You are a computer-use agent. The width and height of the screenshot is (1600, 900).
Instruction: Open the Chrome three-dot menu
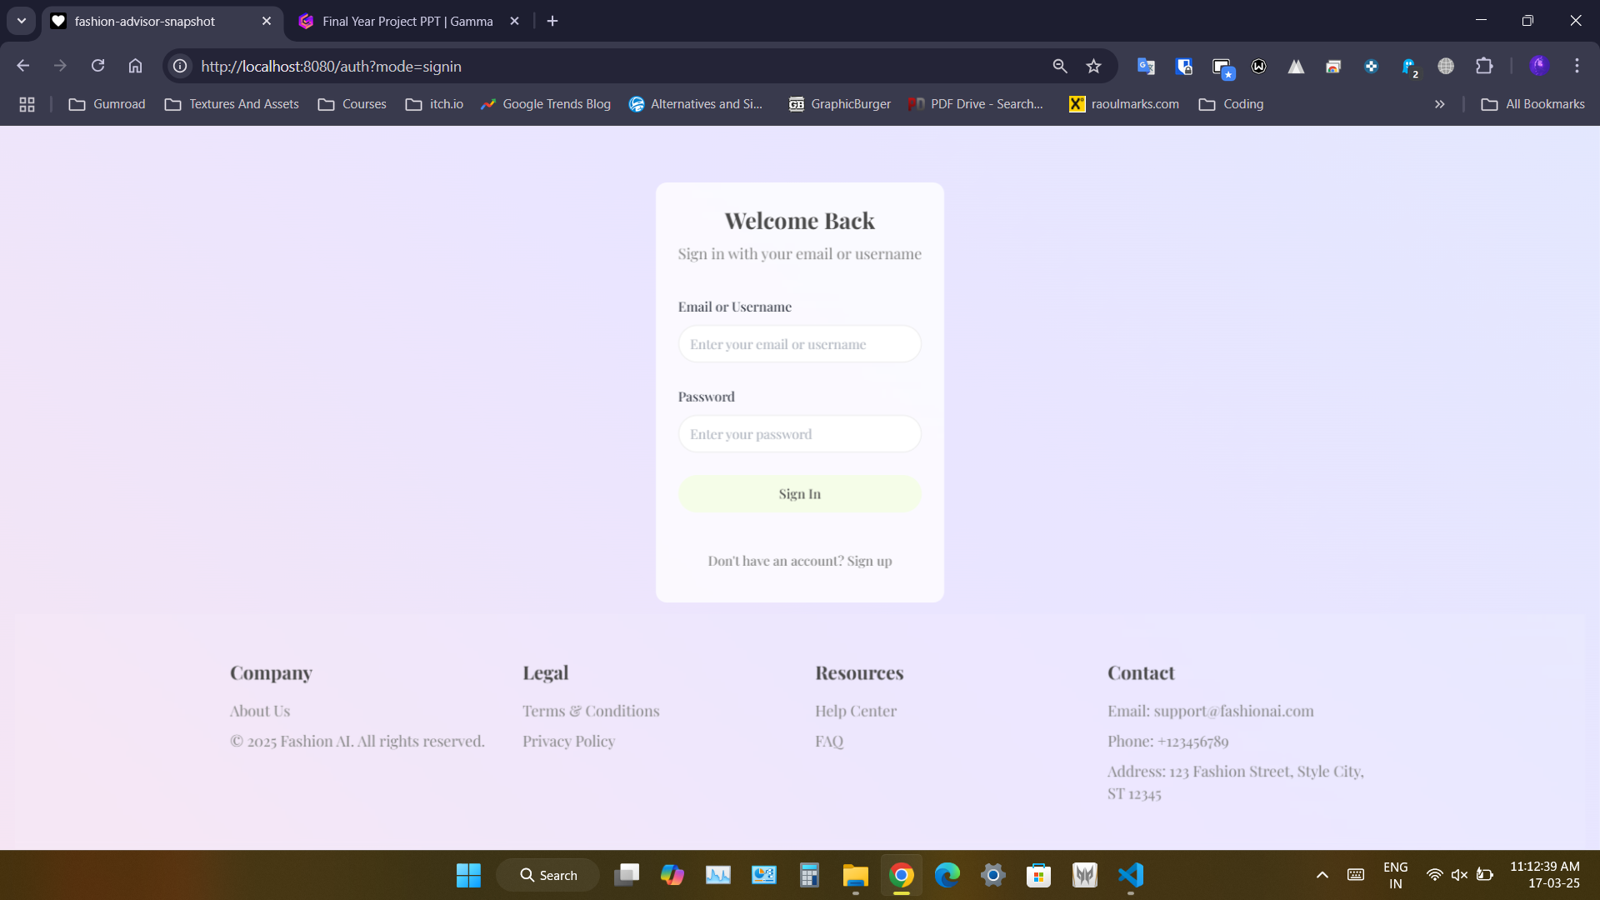tap(1577, 66)
